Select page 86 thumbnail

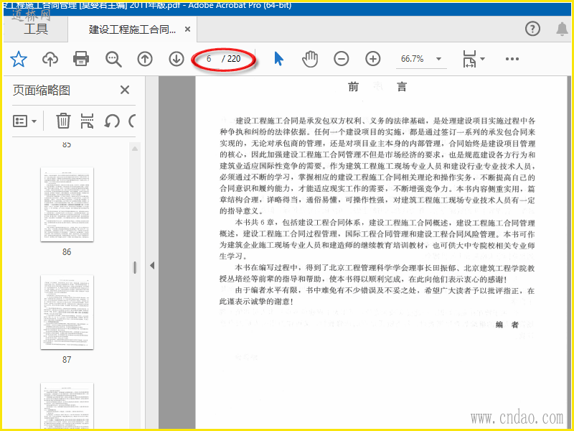[x=67, y=205]
